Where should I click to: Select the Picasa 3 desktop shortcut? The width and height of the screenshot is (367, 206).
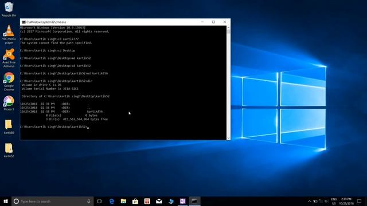pos(9,103)
